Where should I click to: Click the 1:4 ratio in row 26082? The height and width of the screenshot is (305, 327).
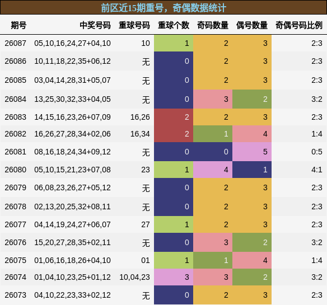[317, 134]
